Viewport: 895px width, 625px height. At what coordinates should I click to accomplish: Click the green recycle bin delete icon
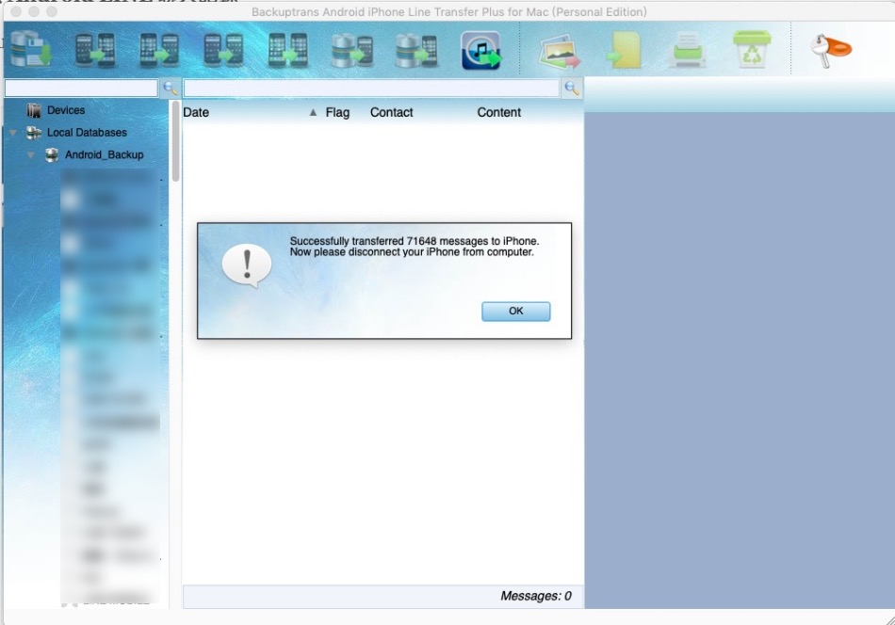point(752,49)
